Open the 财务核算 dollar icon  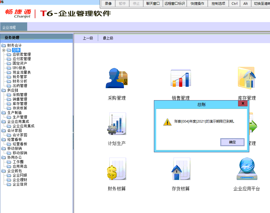(117, 169)
